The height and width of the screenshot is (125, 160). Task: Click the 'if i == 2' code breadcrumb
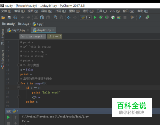55,36
